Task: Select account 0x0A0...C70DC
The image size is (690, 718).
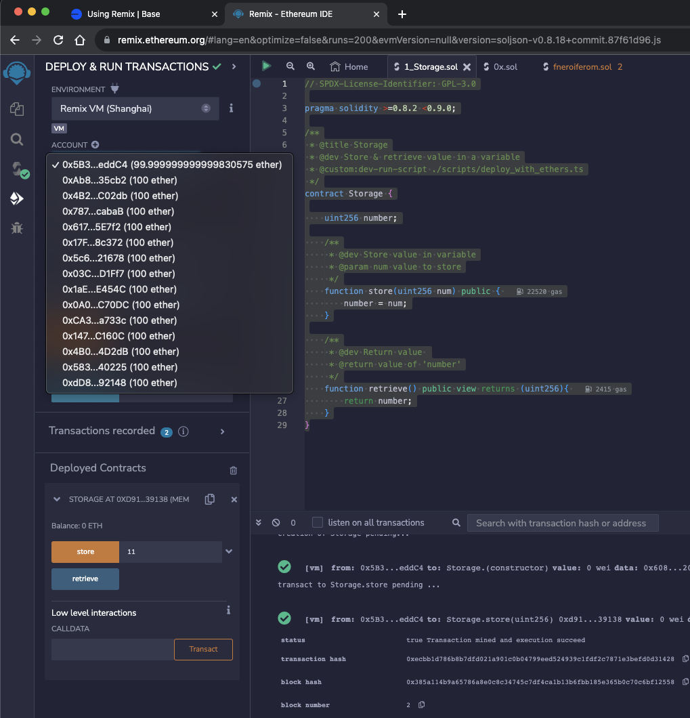Action: click(169, 305)
